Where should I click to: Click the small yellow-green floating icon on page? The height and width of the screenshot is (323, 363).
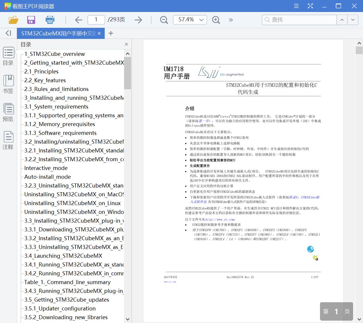point(315,258)
